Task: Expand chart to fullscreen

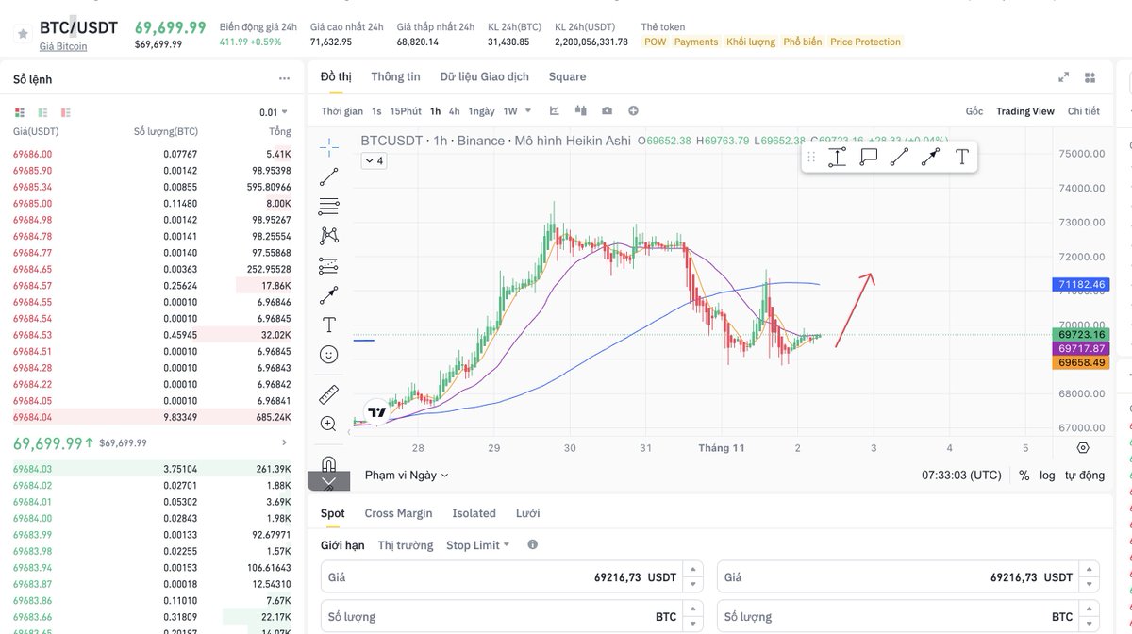Action: tap(1063, 77)
